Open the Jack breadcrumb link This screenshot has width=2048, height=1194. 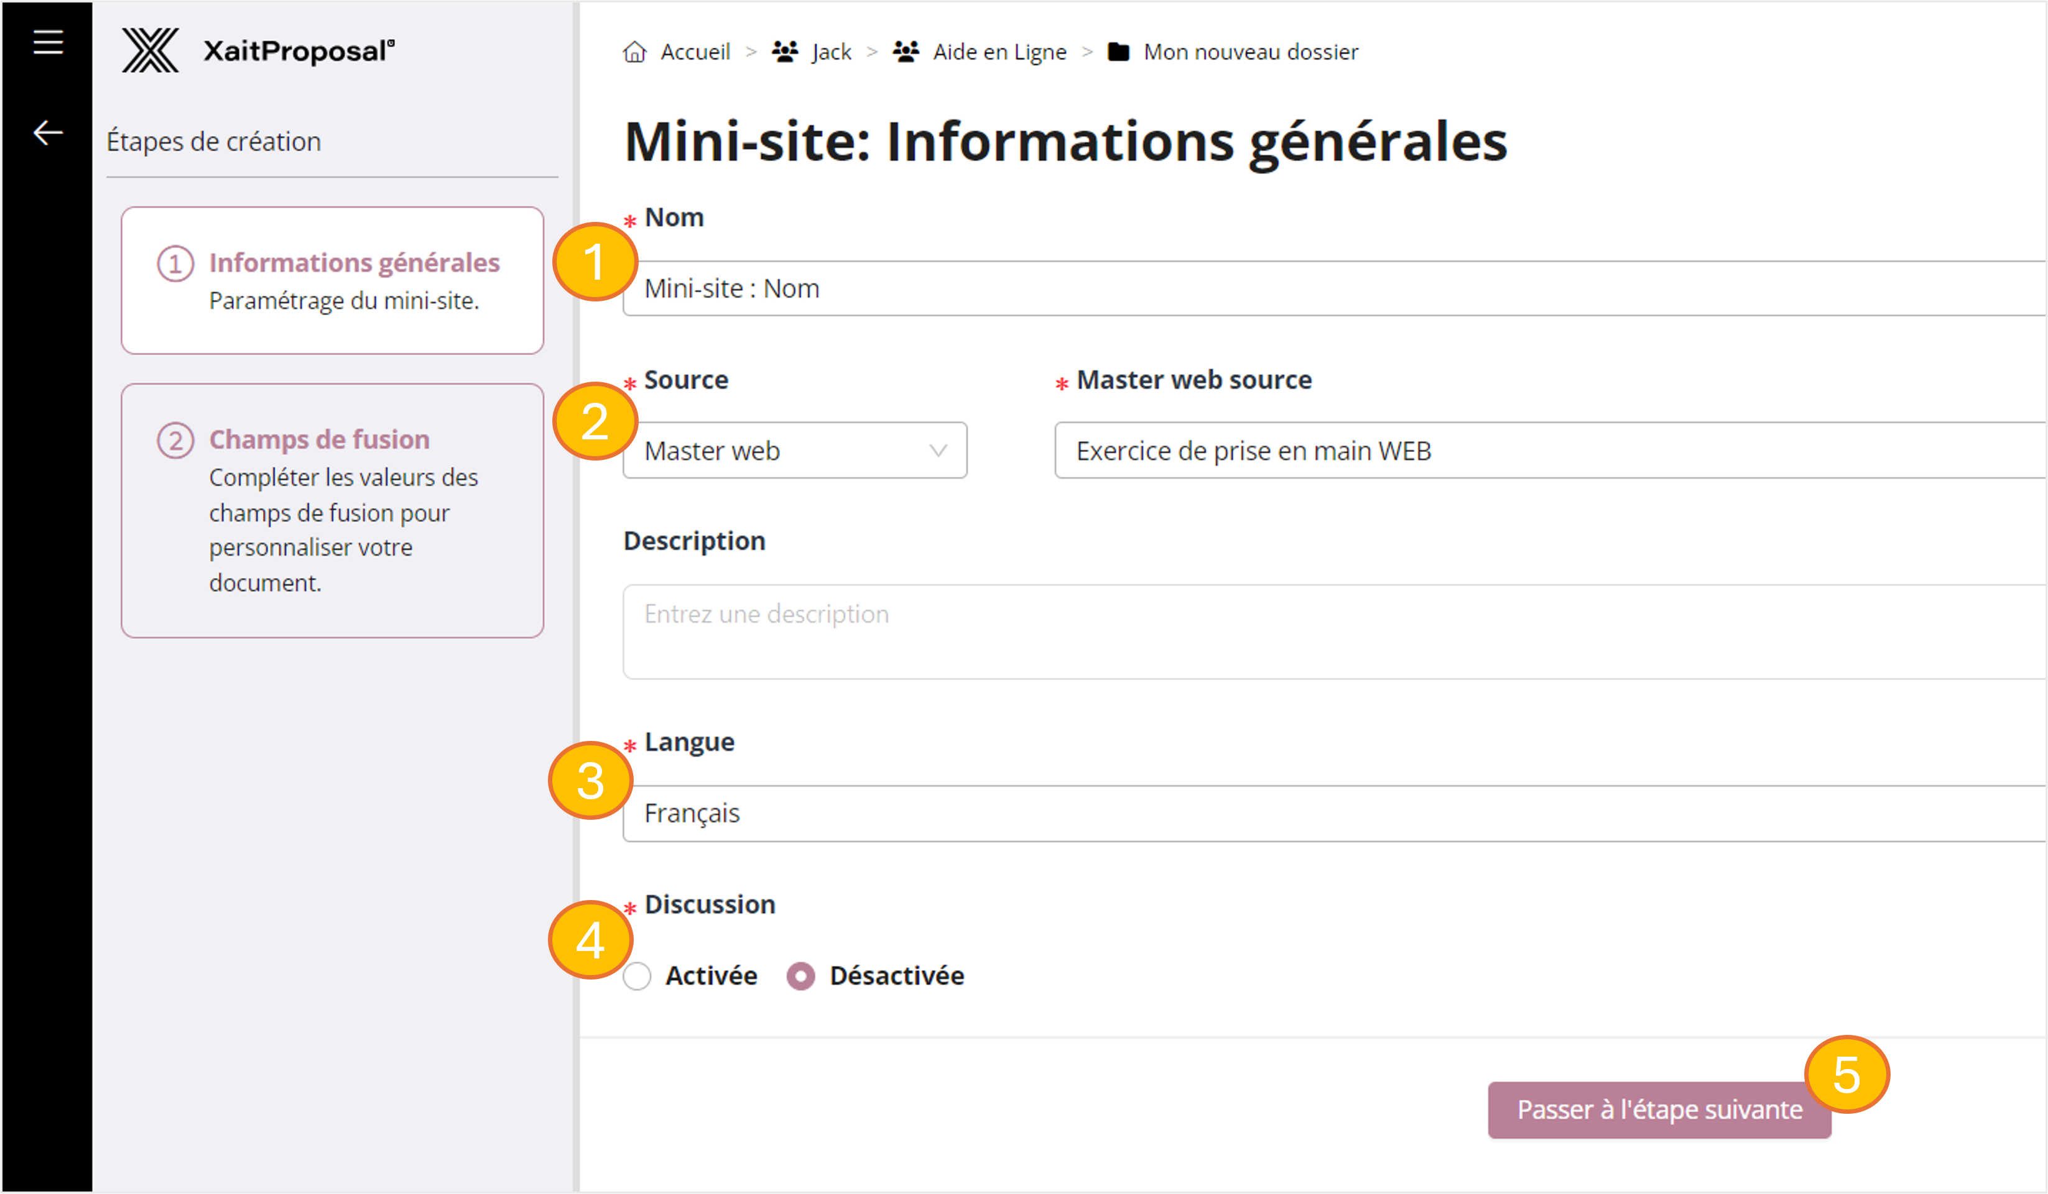coord(830,51)
